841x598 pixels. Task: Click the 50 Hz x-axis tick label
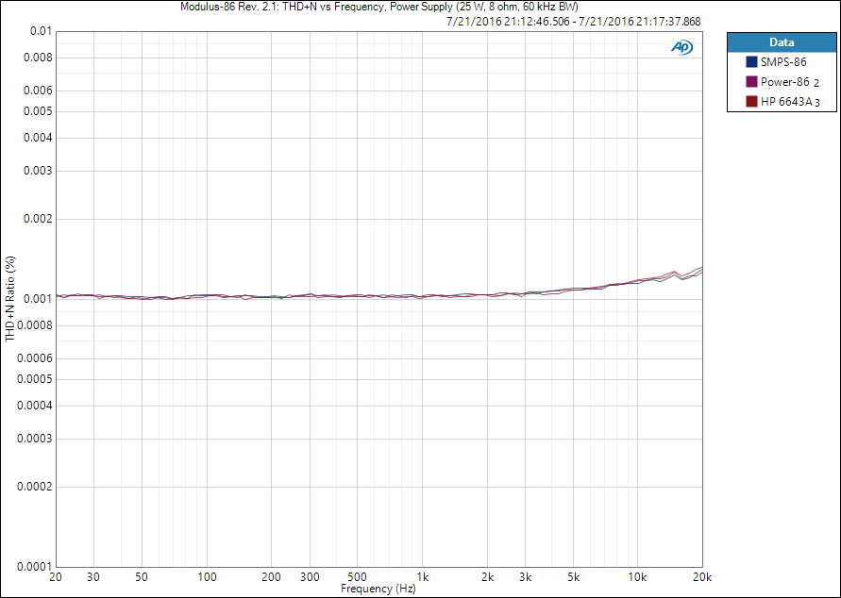point(142,577)
